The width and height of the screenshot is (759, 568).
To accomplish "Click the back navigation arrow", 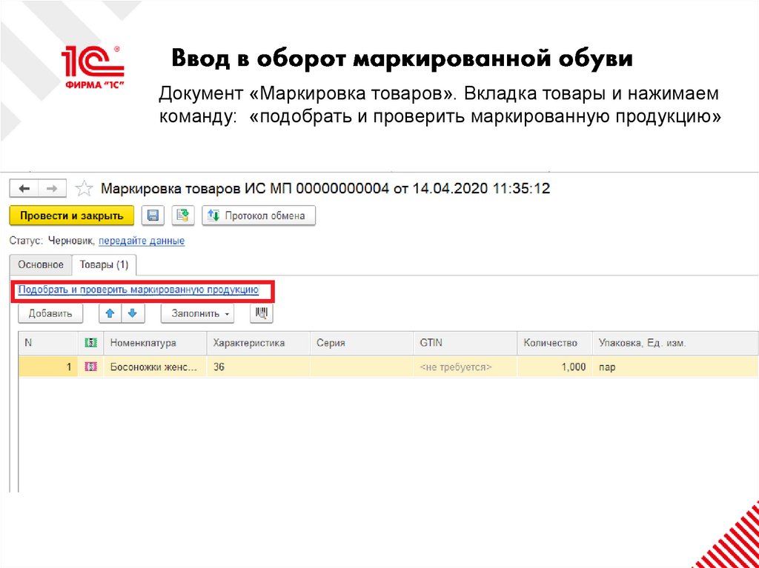I will coord(24,189).
